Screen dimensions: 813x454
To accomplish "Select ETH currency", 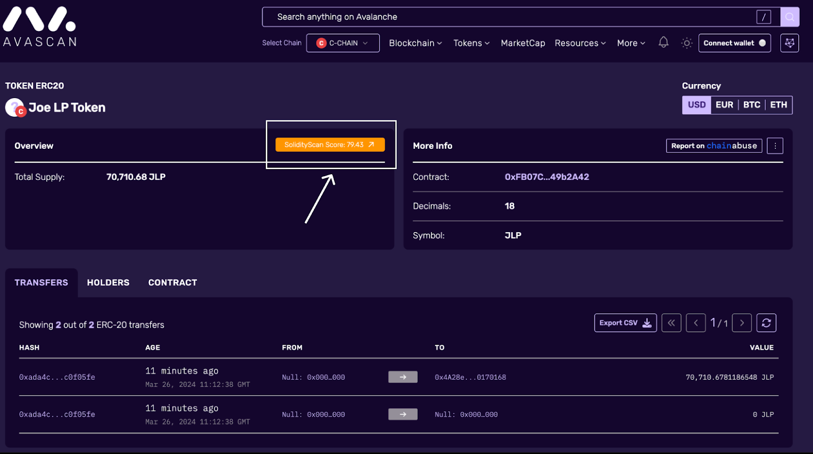I will coord(778,105).
